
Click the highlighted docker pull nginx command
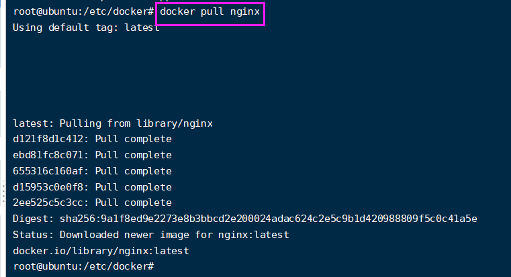point(210,12)
